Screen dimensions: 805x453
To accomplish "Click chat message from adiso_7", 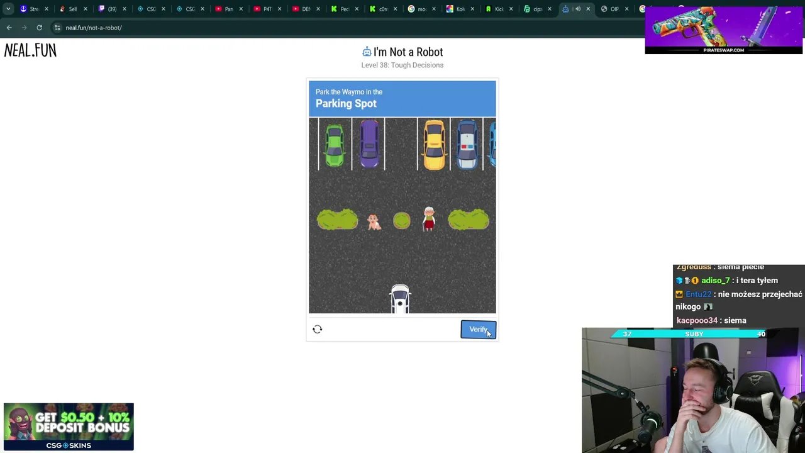I will (x=727, y=281).
